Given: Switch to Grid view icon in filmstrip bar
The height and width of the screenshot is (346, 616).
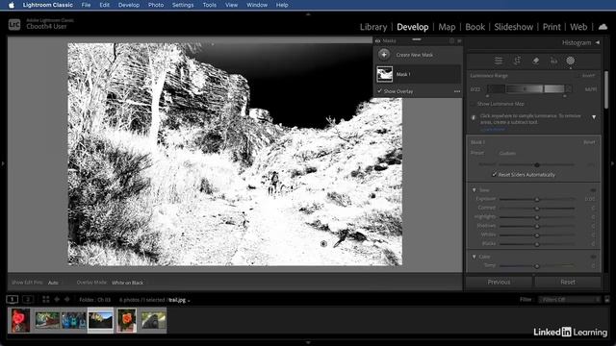Looking at the screenshot, I should [x=46, y=299].
